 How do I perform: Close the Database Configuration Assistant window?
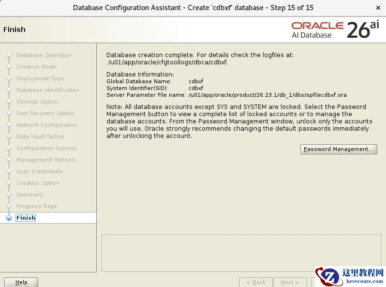[x=378, y=8]
